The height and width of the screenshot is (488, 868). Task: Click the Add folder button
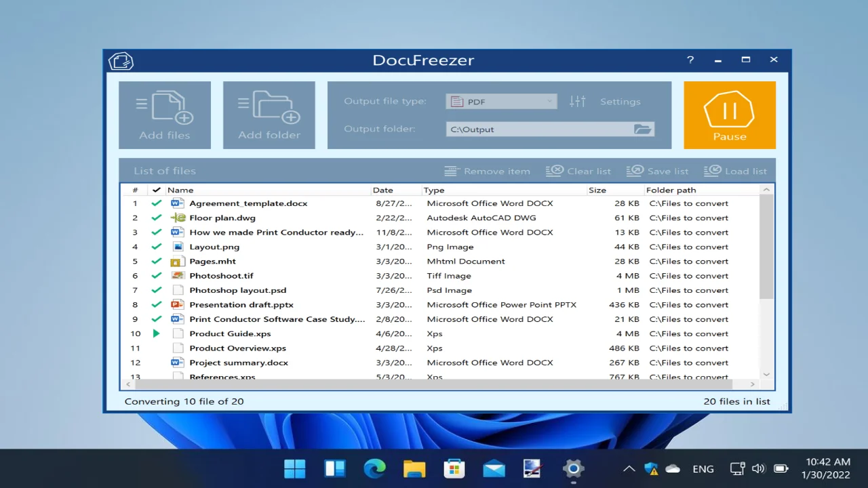[269, 115]
